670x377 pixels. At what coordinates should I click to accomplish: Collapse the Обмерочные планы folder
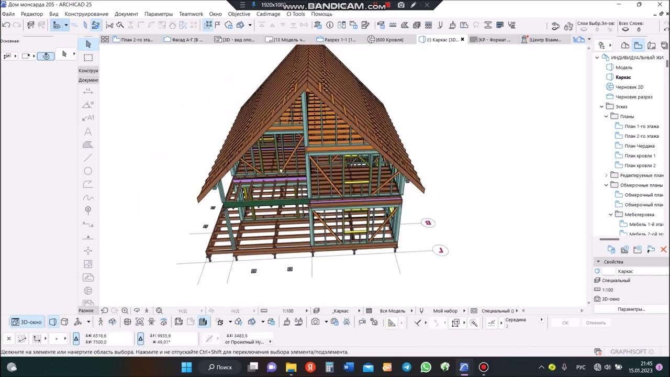click(x=607, y=185)
